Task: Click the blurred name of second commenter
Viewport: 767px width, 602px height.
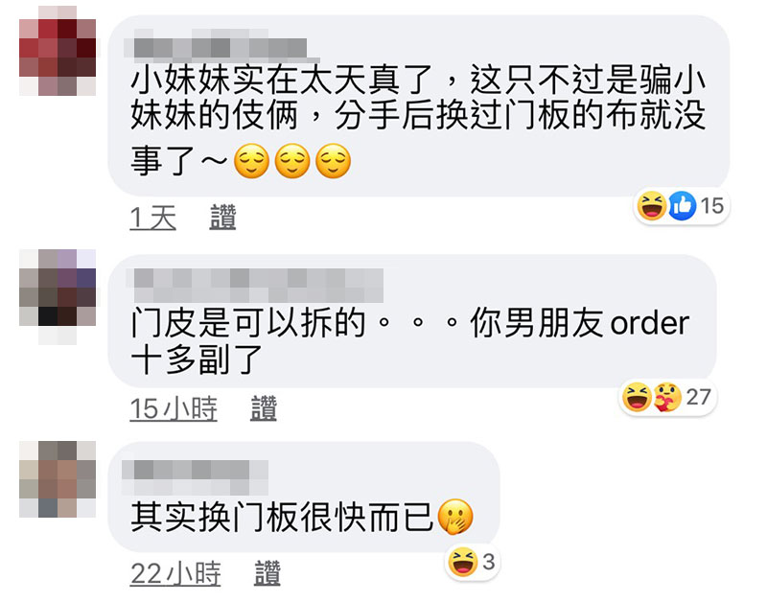Action: click(x=254, y=285)
